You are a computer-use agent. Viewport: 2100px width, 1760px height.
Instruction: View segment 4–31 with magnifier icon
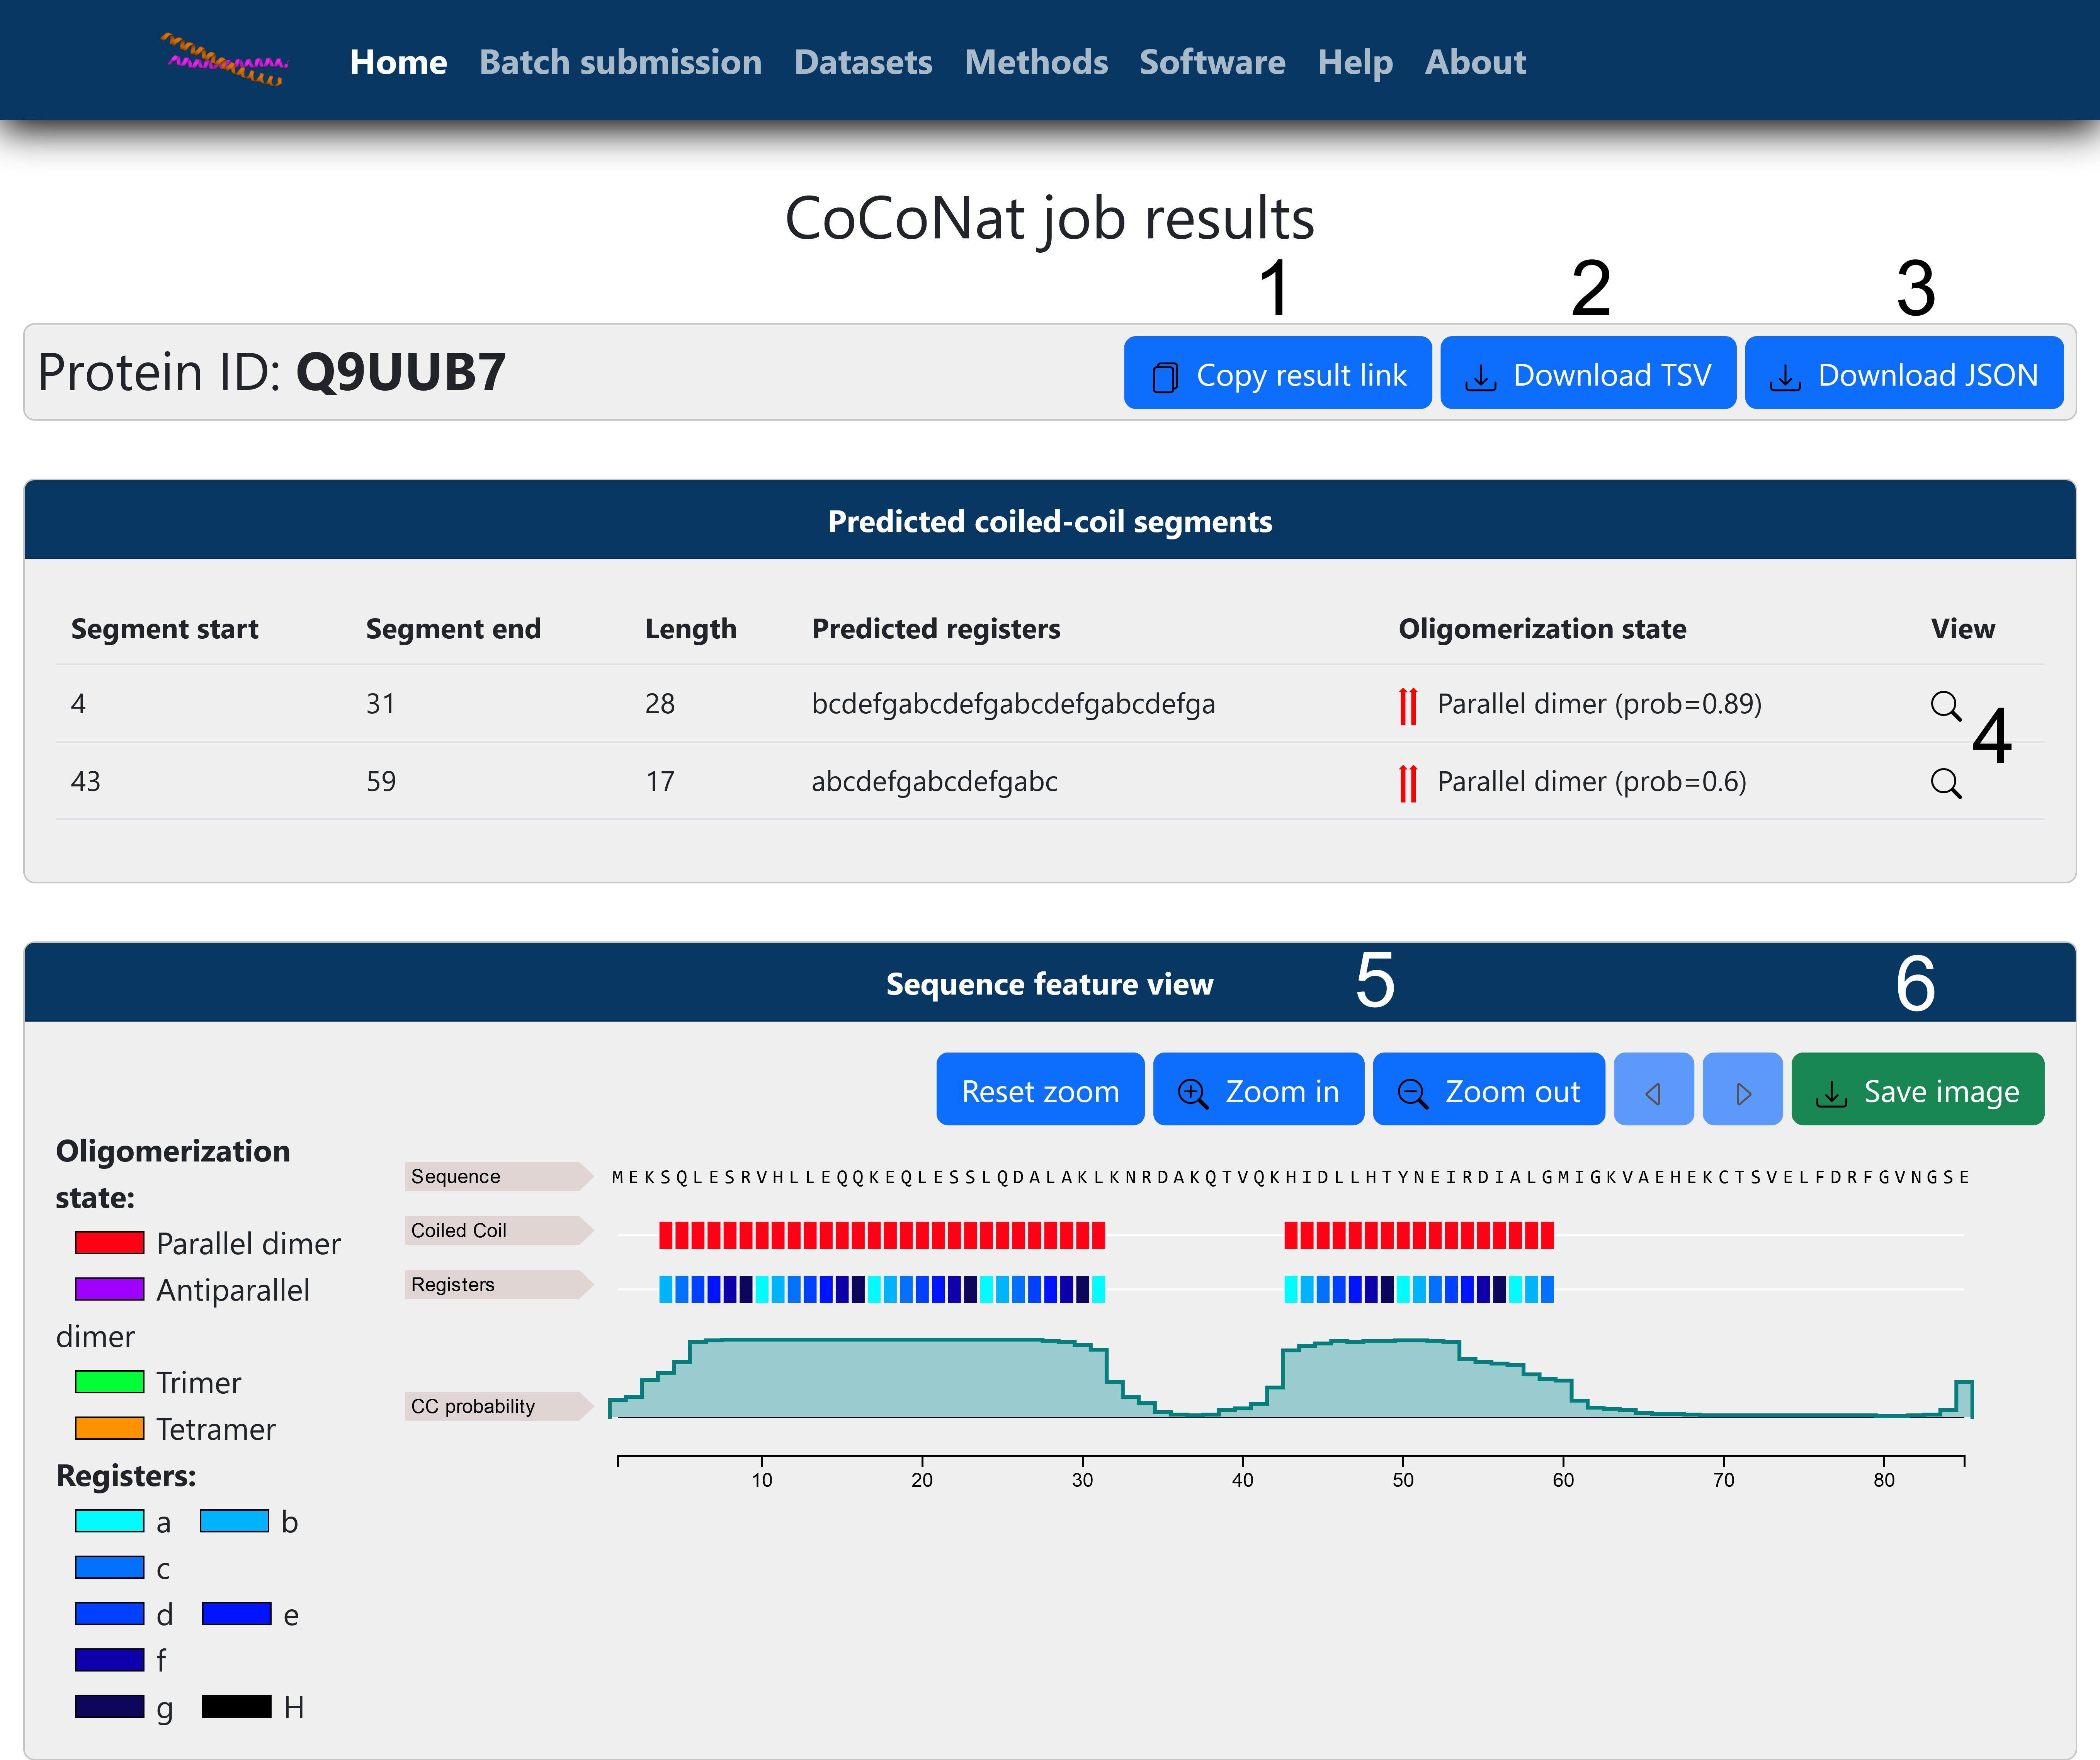pos(1945,705)
